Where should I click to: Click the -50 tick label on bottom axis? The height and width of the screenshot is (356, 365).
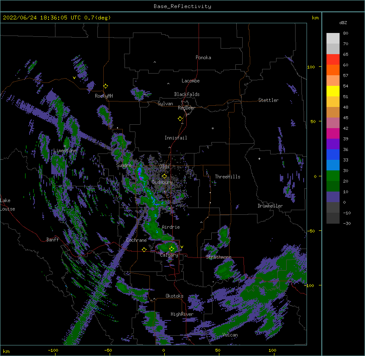click(108, 350)
